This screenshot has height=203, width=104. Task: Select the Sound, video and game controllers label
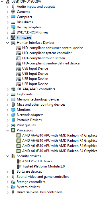[43, 177]
